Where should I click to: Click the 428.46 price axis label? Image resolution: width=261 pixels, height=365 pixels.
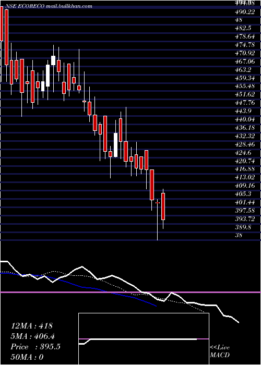[245, 144]
